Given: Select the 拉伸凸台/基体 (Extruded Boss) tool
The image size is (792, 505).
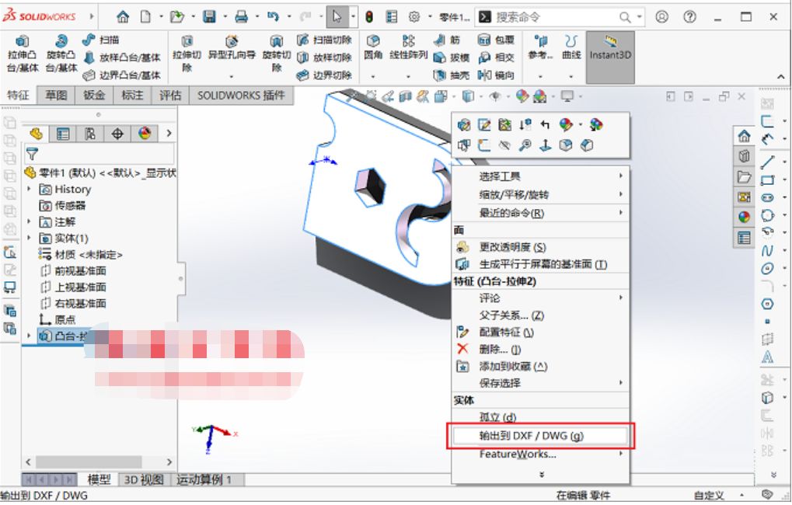Looking at the screenshot, I should pyautogui.click(x=22, y=50).
